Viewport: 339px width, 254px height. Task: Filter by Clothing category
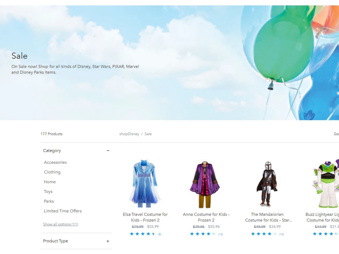pyautogui.click(x=52, y=172)
